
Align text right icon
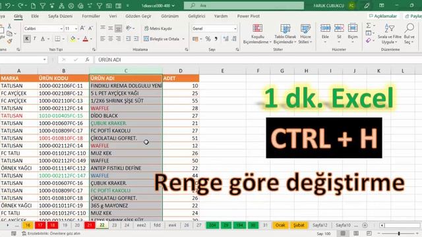119,39
